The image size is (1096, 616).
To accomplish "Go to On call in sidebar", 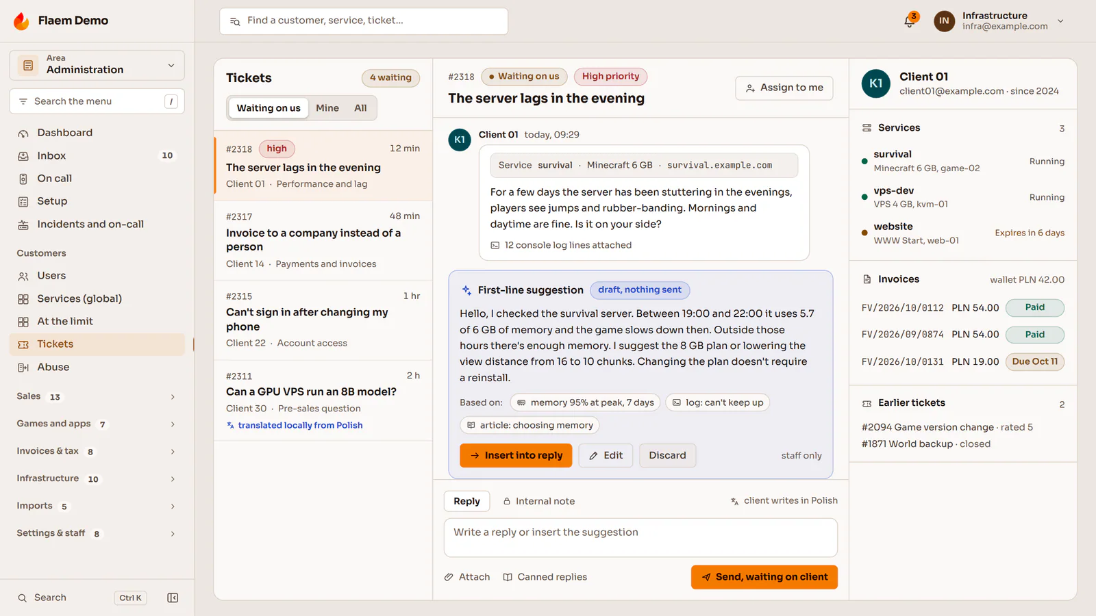I will [x=97, y=179].
